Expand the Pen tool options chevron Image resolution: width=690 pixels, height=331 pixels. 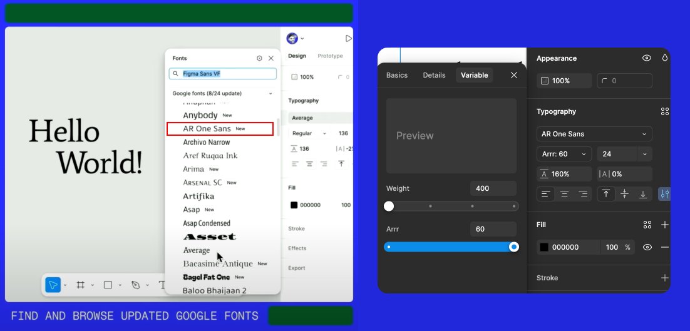click(x=147, y=285)
